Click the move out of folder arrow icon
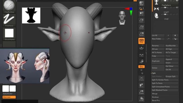 click(x=168, y=39)
